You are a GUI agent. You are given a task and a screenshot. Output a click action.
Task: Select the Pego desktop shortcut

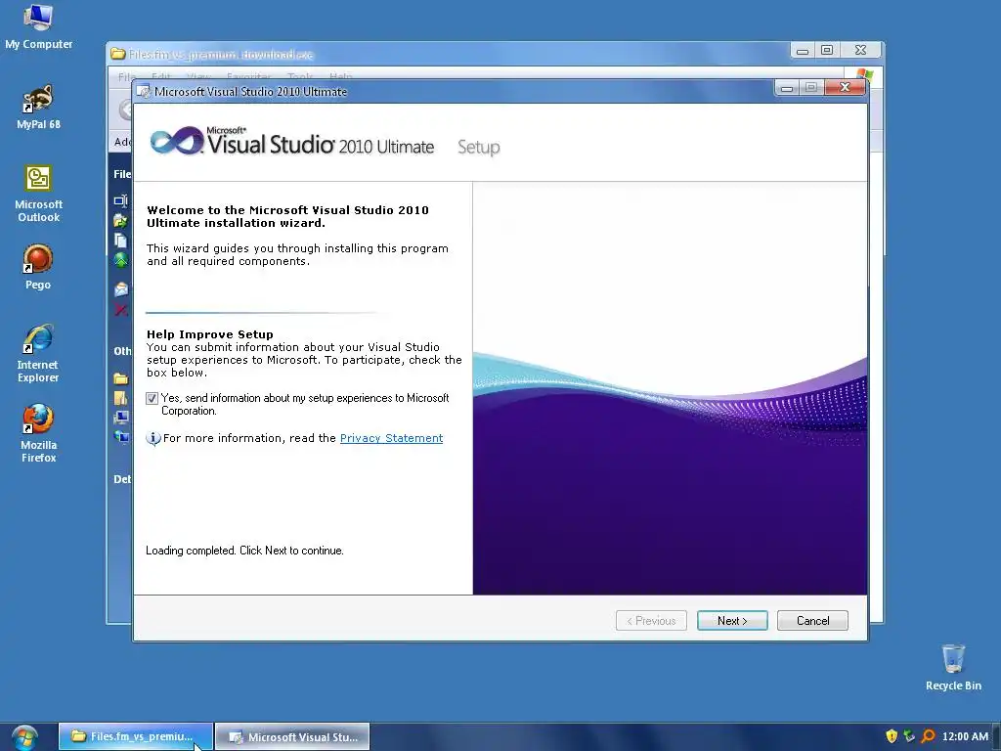click(38, 267)
